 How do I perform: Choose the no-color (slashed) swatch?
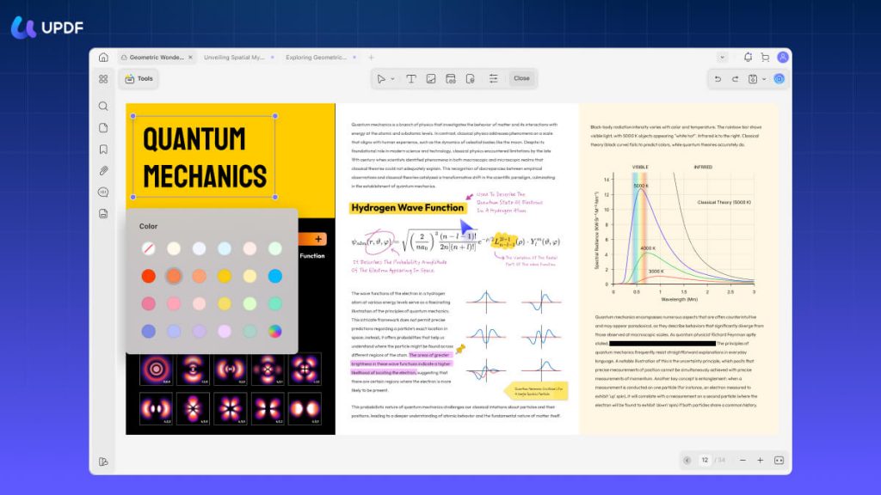148,248
